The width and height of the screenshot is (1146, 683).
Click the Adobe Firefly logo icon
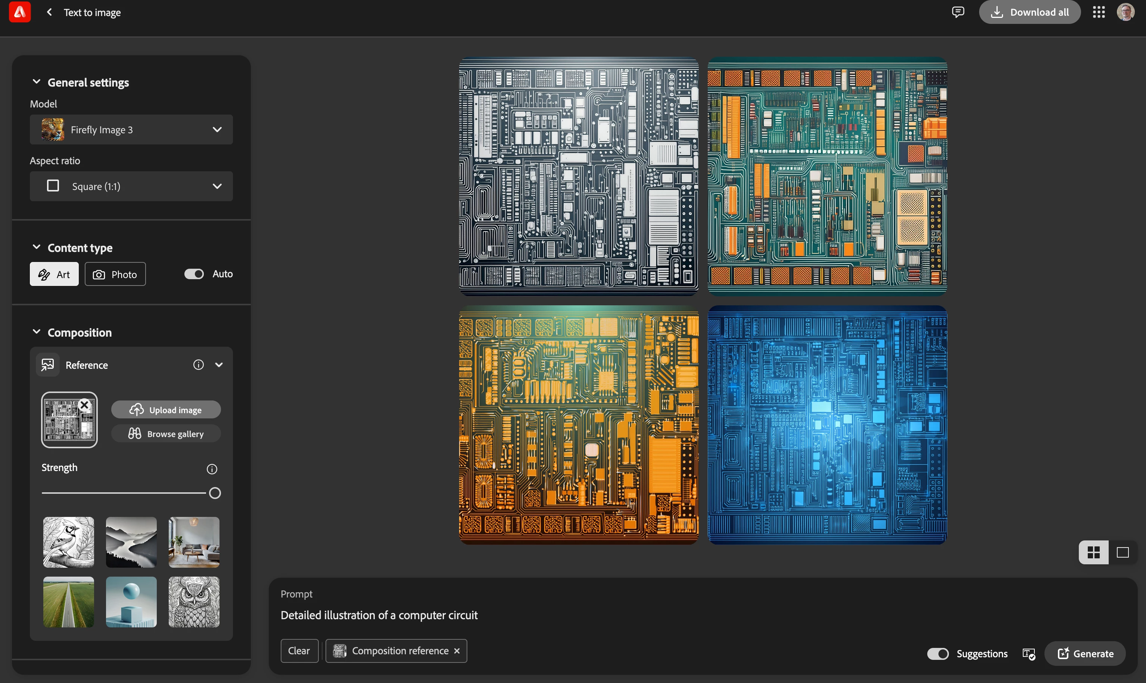point(20,12)
